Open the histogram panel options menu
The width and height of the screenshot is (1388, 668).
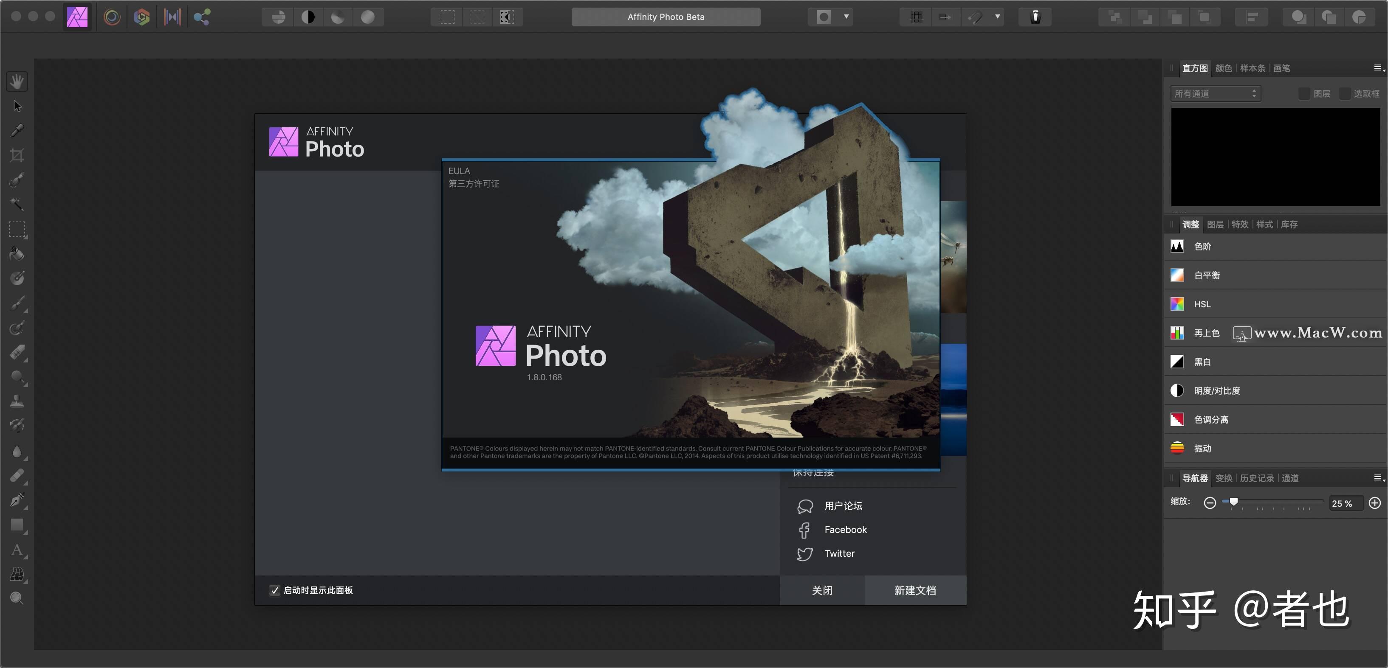tap(1379, 68)
